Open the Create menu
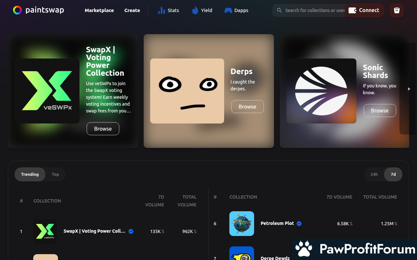417x260 pixels. (132, 10)
